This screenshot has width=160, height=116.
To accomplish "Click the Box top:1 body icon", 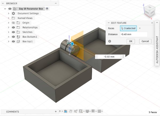I will 18,41.
